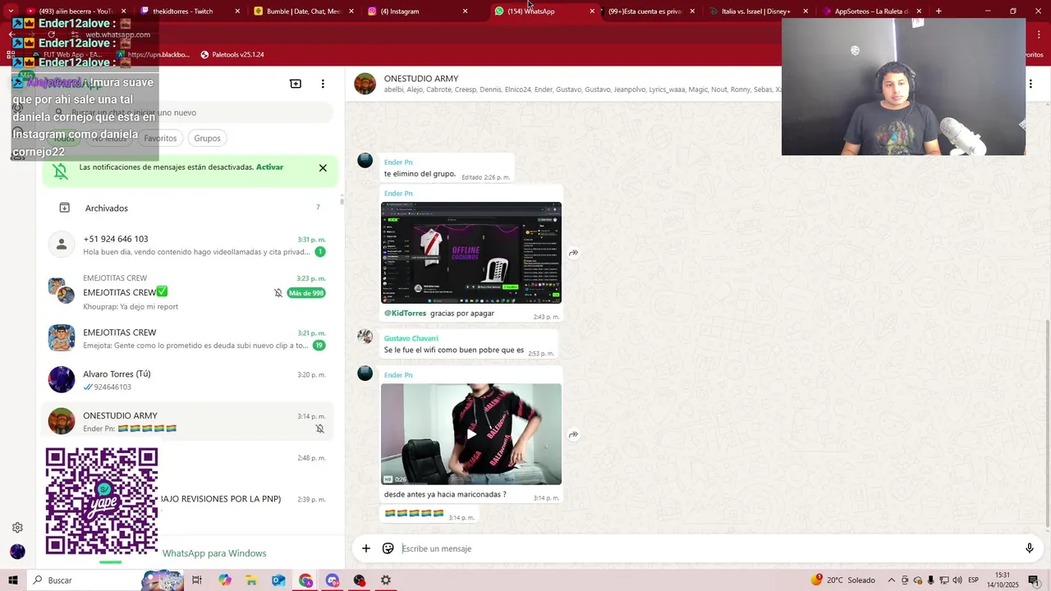Open the Paletools v25.1.24 bookmark
The image size is (1051, 591).
click(x=232, y=54)
